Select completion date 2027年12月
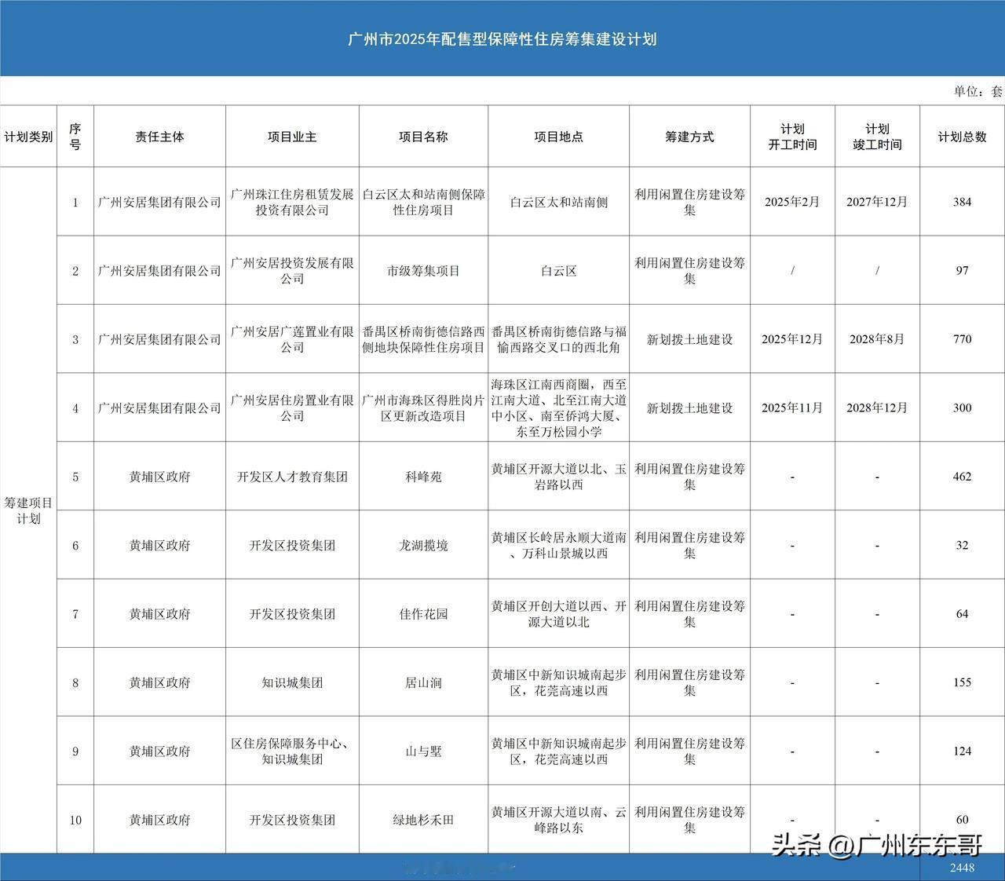The height and width of the screenshot is (881, 1005). [x=877, y=202]
